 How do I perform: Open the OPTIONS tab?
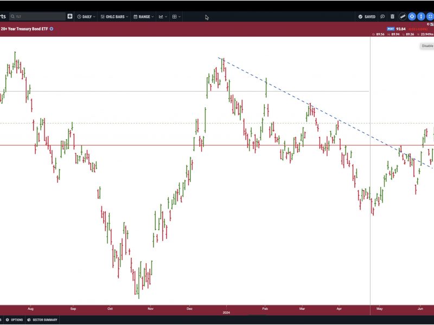click(15, 320)
